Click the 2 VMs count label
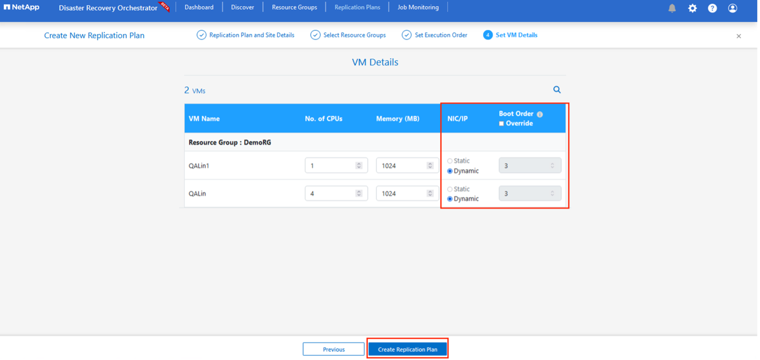The height and width of the screenshot is (360, 760). (194, 91)
